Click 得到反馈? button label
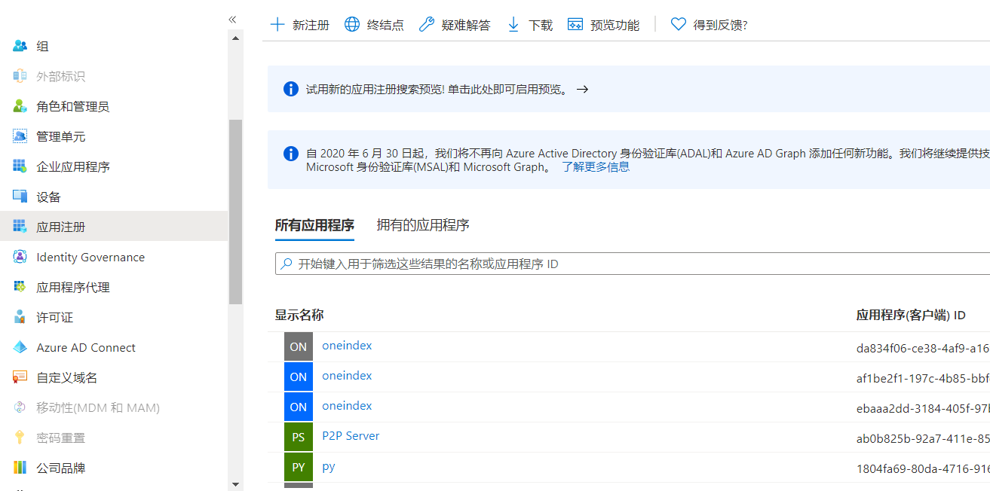The image size is (990, 491). 721,25
